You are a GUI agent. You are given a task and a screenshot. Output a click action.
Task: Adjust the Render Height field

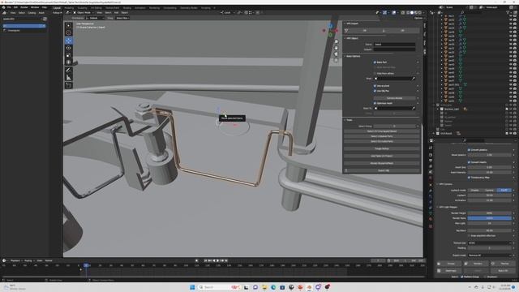coord(489,213)
